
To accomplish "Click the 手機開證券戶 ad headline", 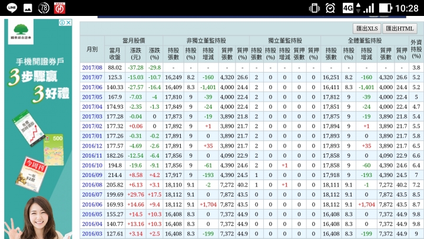I will coord(40,62).
